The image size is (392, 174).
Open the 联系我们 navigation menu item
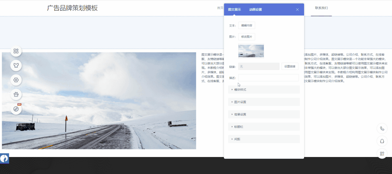[x=321, y=8]
